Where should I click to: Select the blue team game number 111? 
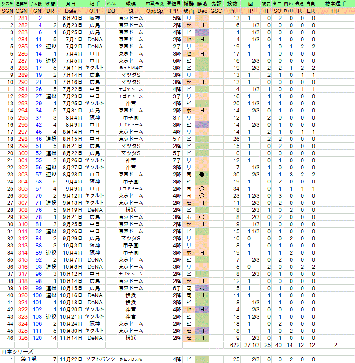point(37,331)
